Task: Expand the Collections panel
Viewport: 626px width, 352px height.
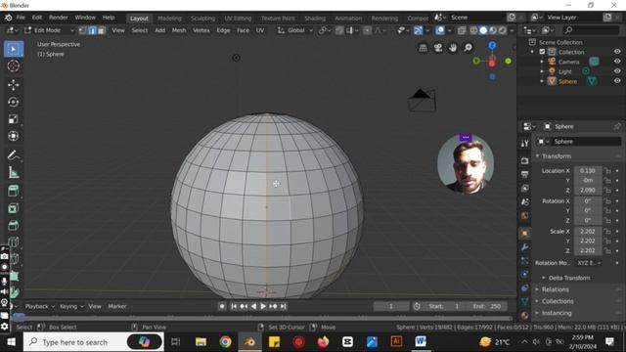Action: pyautogui.click(x=558, y=301)
